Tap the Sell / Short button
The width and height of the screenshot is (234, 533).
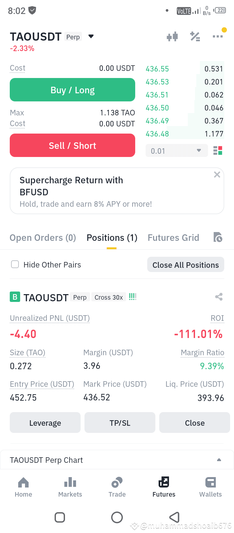point(72,145)
